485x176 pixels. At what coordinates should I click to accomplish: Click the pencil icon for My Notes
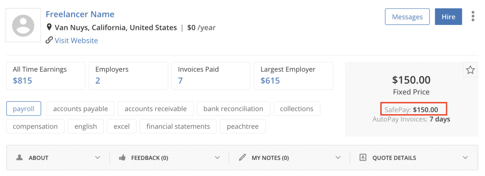242,158
